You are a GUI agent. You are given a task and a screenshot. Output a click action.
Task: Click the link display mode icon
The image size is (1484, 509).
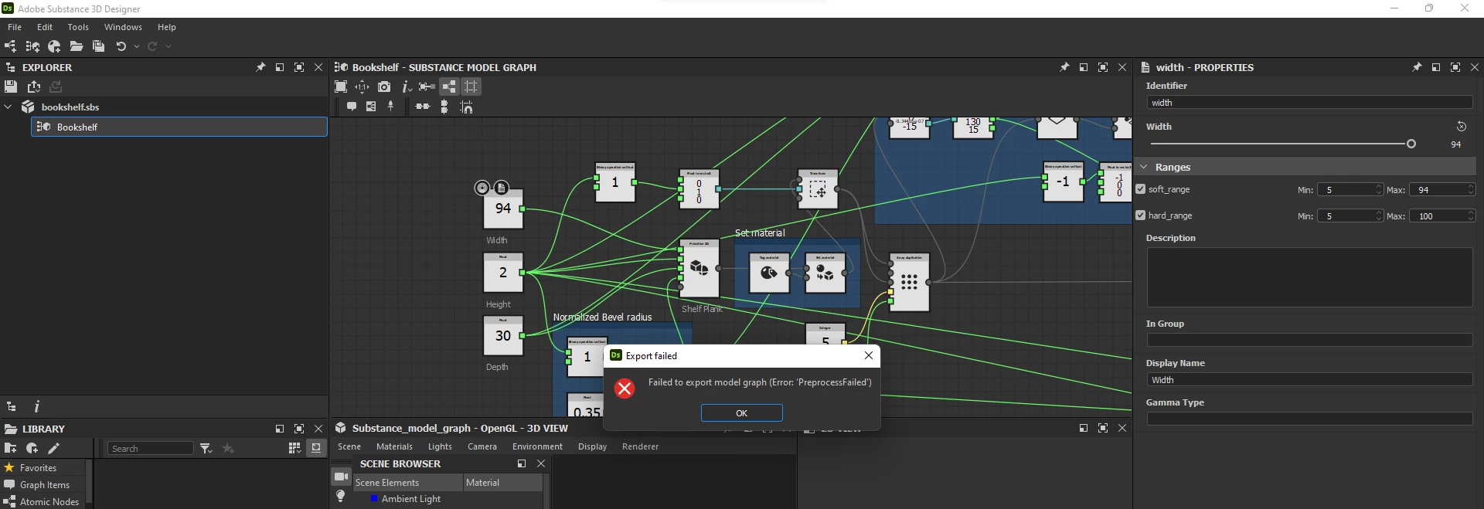tap(427, 87)
